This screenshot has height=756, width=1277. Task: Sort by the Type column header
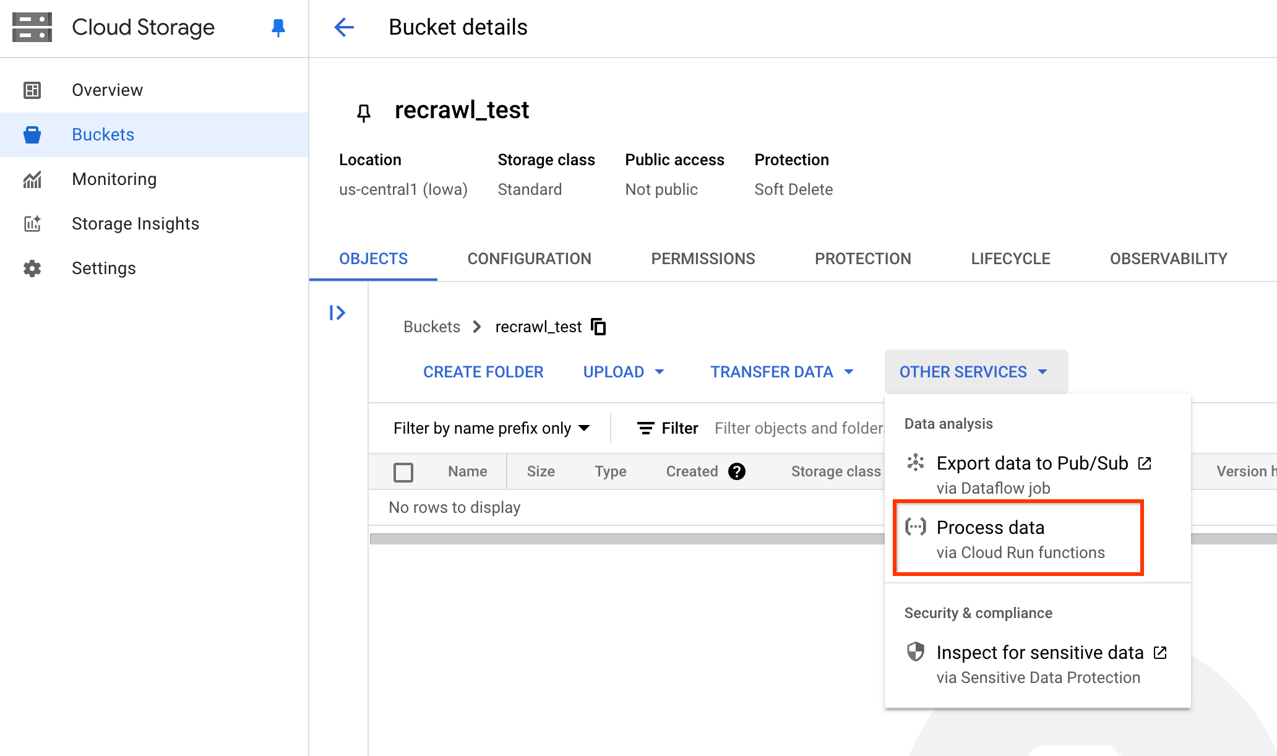tap(610, 471)
